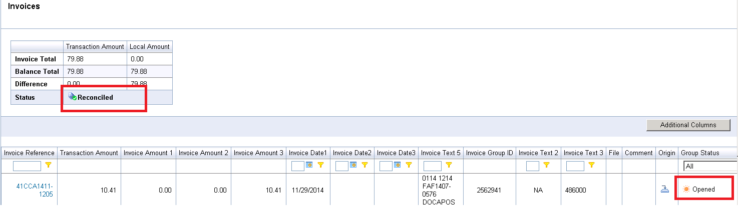
Task: Click the Opened status sun icon
Action: [x=686, y=189]
